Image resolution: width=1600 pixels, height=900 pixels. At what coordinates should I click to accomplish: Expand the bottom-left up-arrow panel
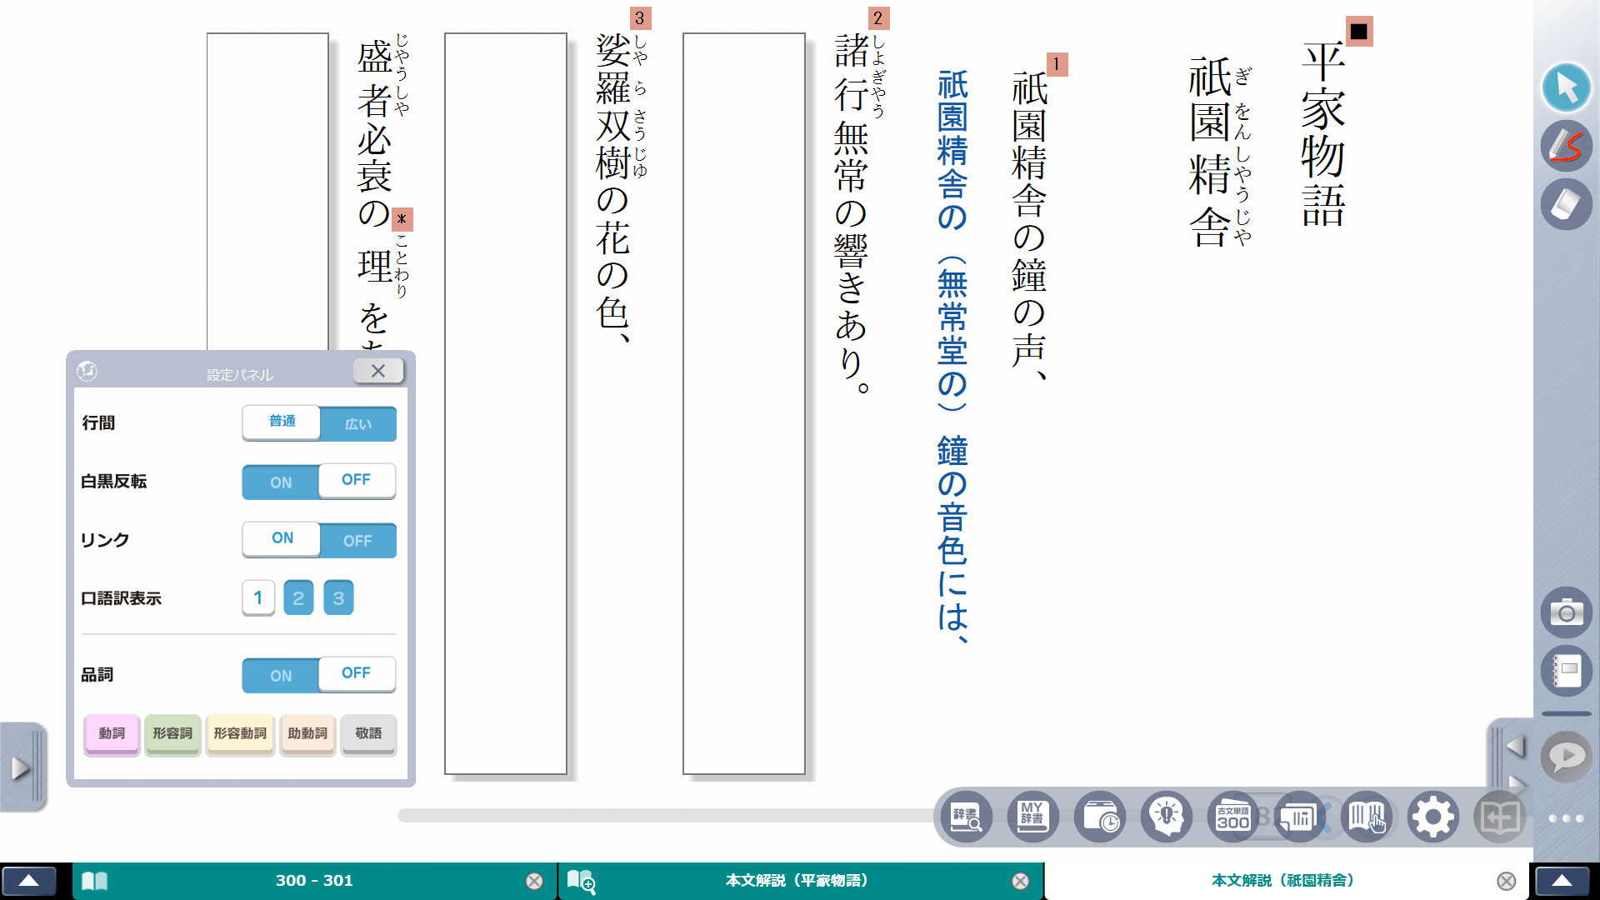point(31,880)
